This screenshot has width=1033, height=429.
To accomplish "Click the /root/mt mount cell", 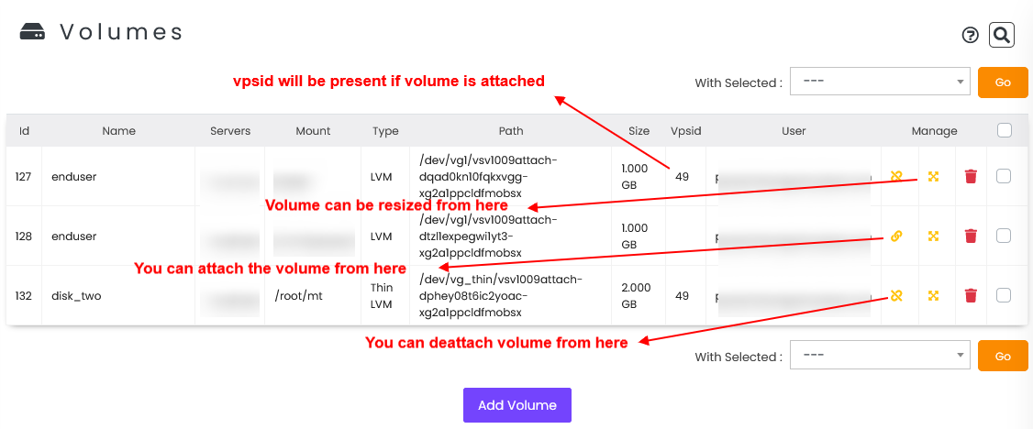I will [298, 296].
